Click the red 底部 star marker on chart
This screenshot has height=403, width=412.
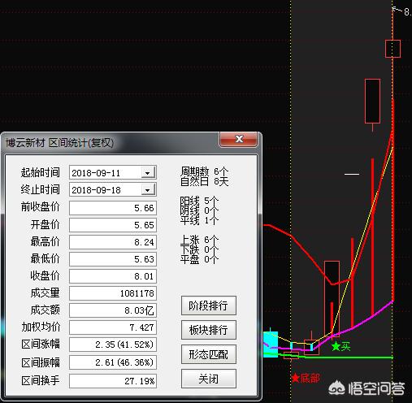point(306,378)
